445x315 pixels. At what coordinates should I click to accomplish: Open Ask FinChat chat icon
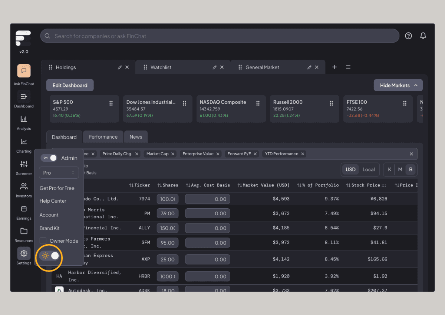[x=24, y=71]
